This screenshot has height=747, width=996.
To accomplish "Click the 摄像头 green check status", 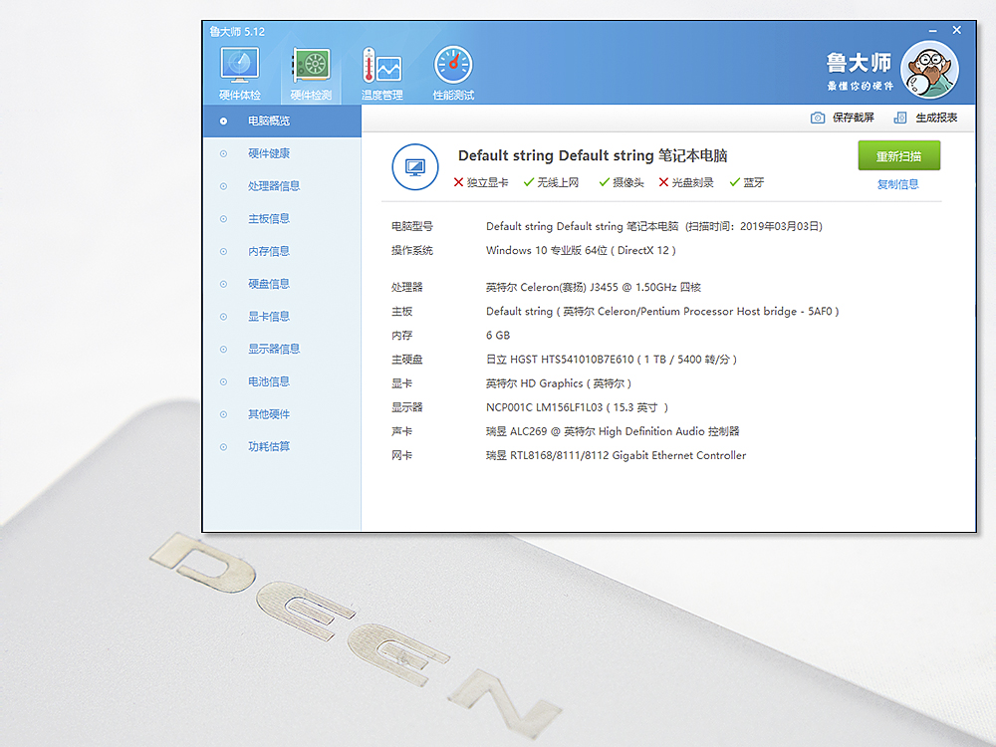I will 622,182.
